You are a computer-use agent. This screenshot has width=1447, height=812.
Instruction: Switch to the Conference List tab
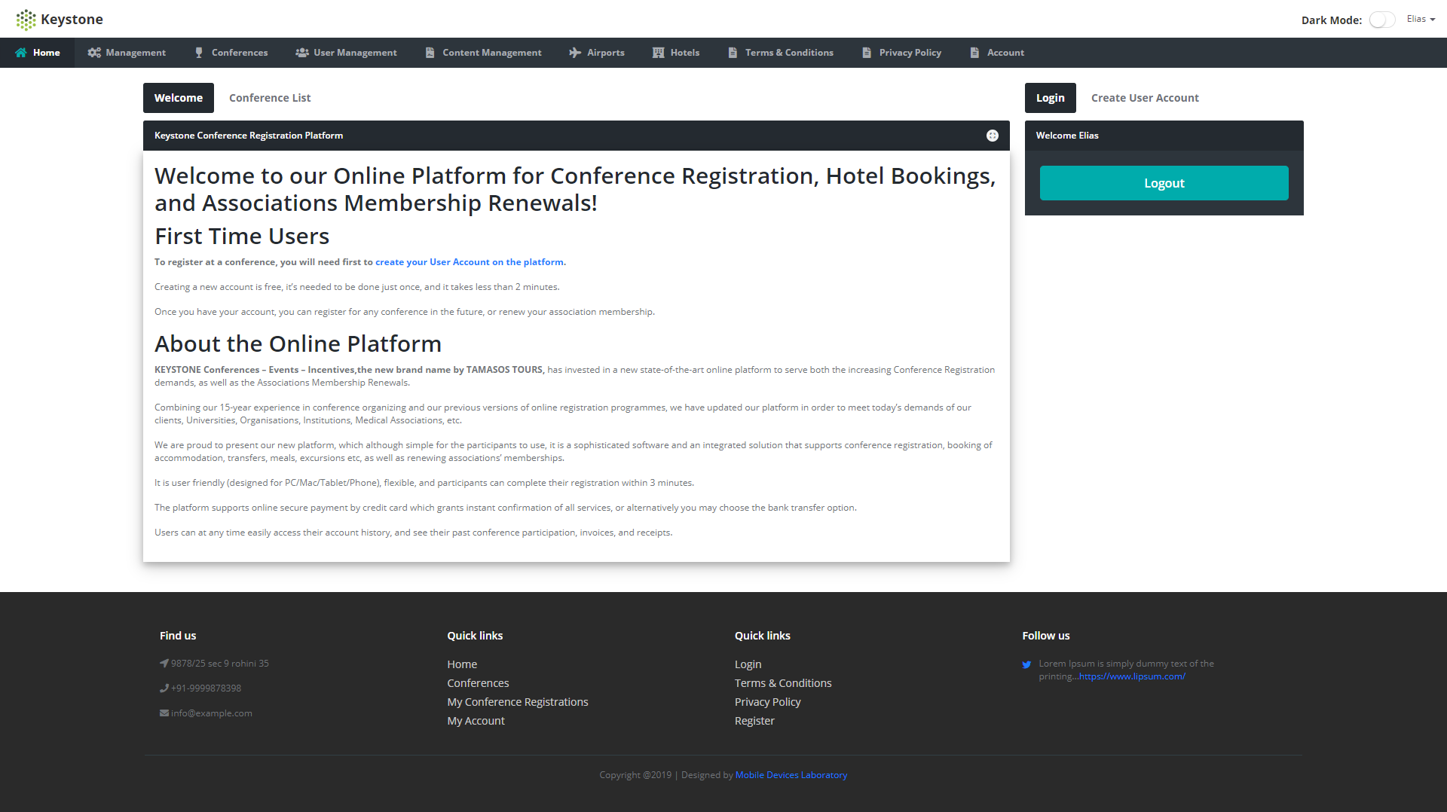[x=269, y=98]
